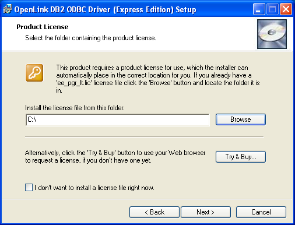Click the golden key license icon
295x225 pixels.
click(x=34, y=73)
